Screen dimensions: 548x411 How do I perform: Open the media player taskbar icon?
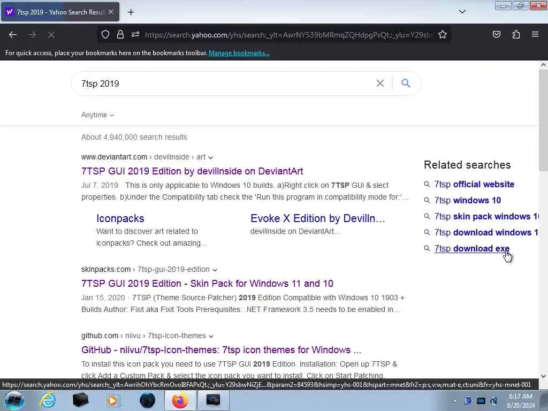click(x=113, y=400)
